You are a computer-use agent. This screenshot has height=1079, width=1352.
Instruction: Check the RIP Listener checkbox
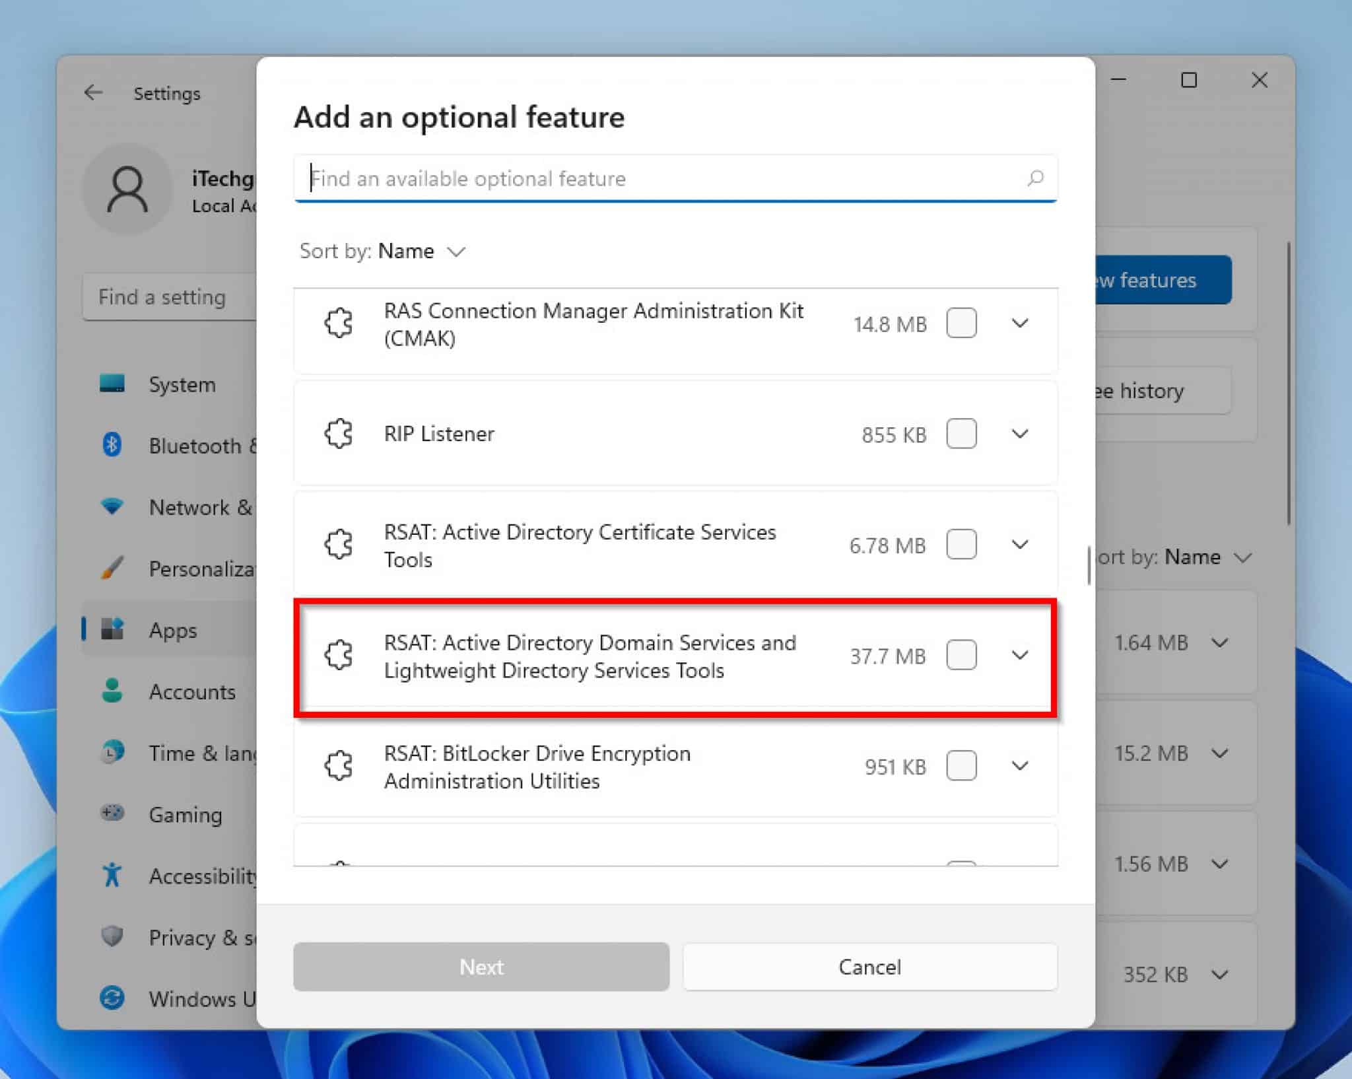pos(961,434)
